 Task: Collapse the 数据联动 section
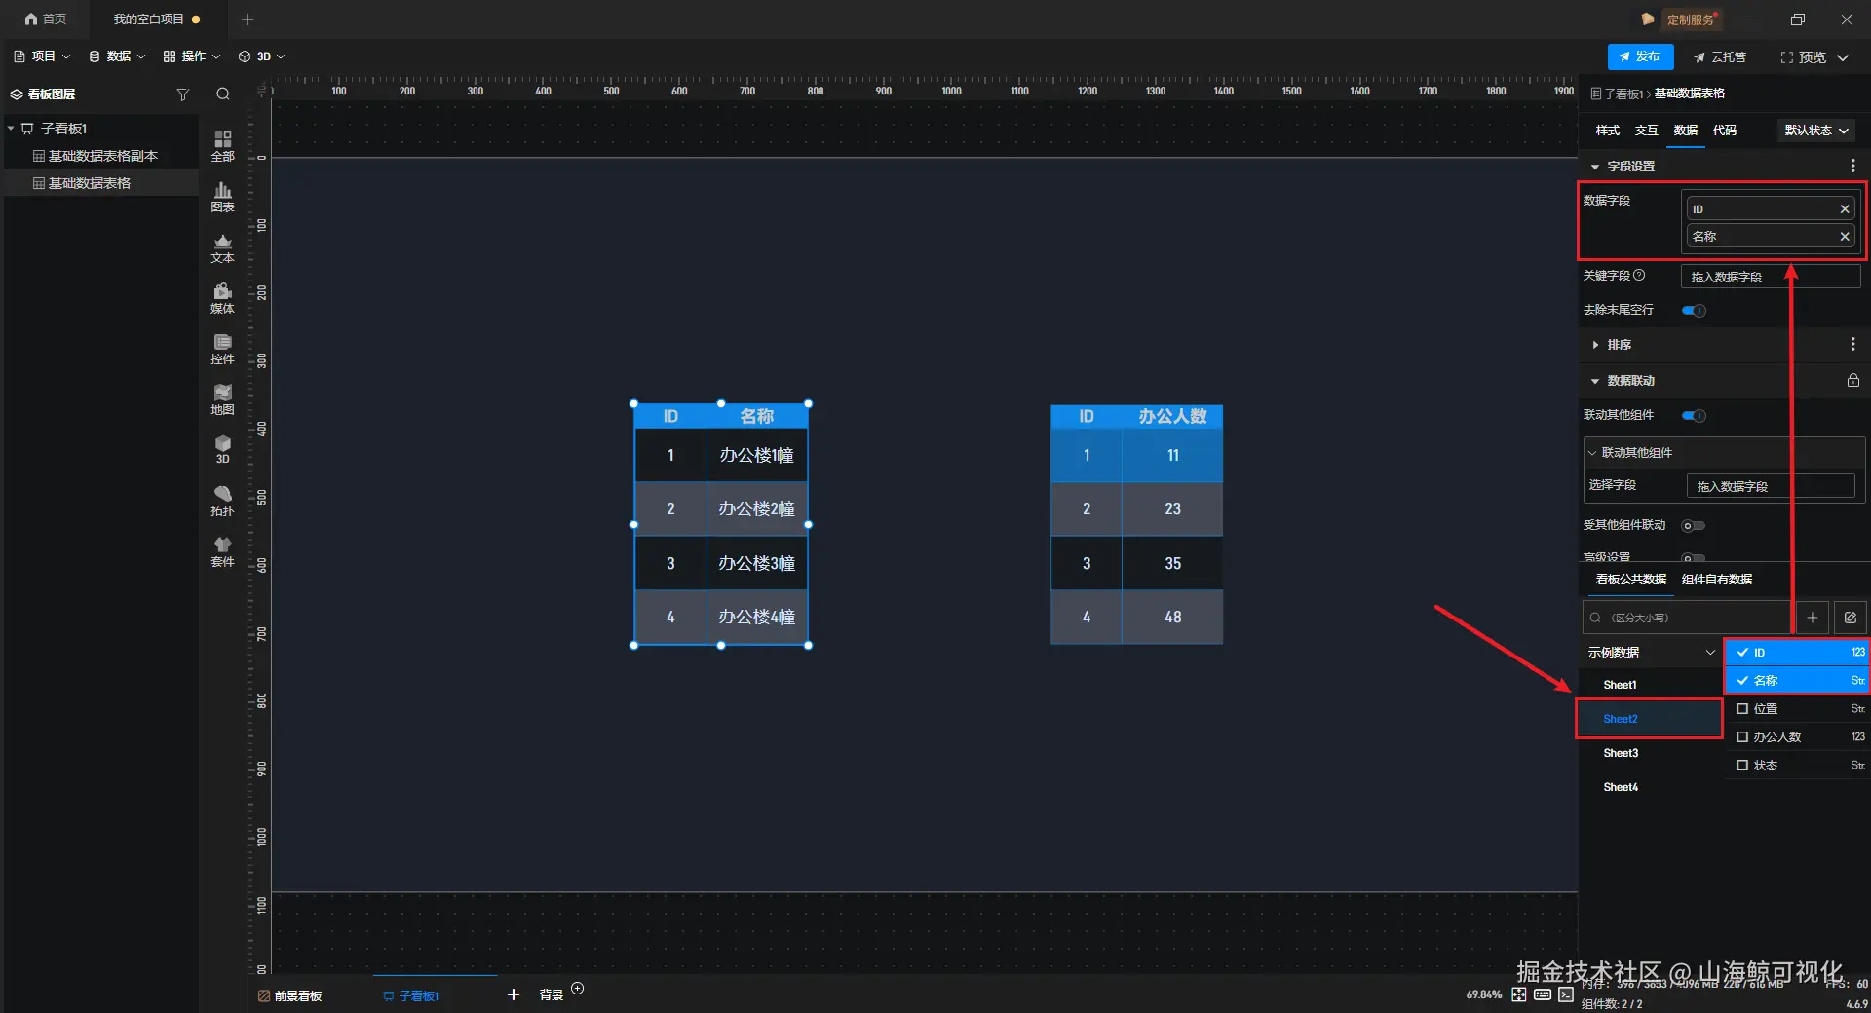click(1595, 381)
